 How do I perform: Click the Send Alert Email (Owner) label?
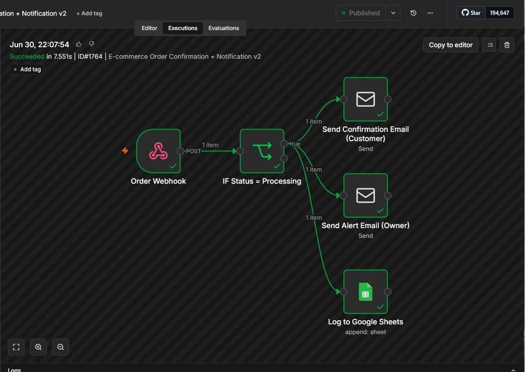365,225
